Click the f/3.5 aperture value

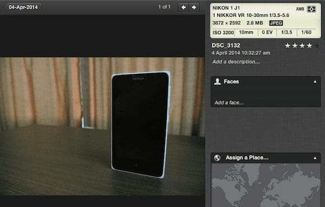(287, 33)
